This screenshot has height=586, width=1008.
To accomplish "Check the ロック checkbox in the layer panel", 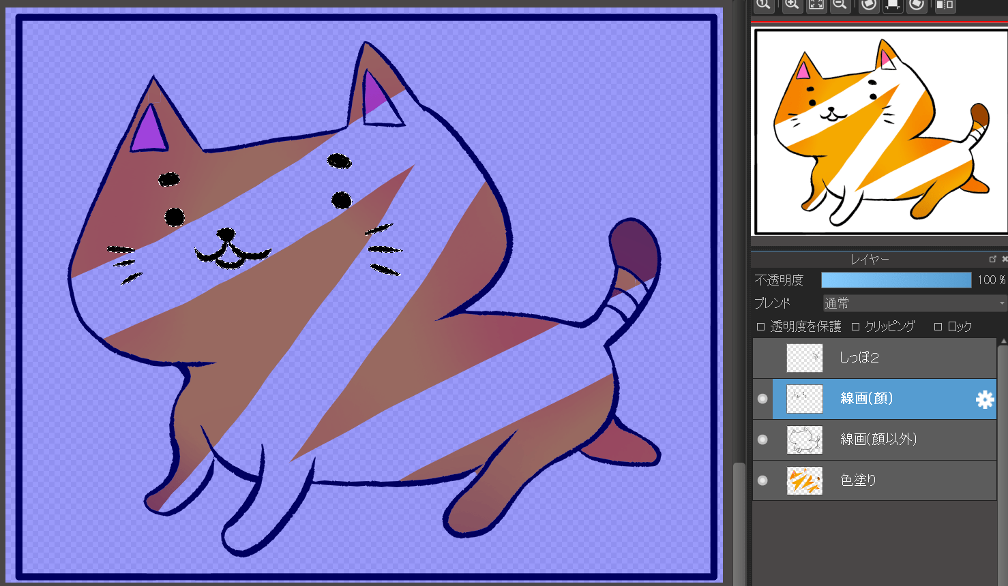I will 938,326.
